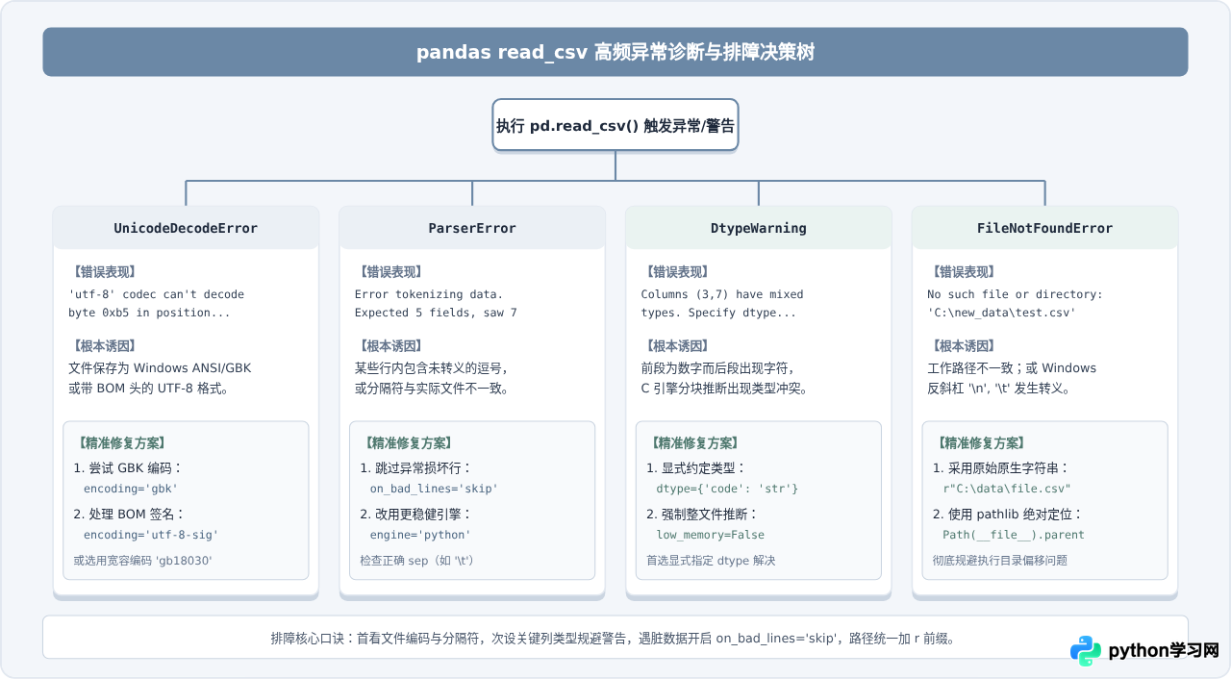Click '1. 尝试 GBK 编码：' step

coord(128,467)
